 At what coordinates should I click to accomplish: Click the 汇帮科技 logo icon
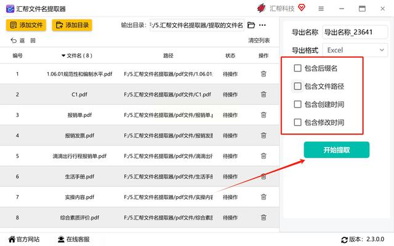tap(261, 8)
